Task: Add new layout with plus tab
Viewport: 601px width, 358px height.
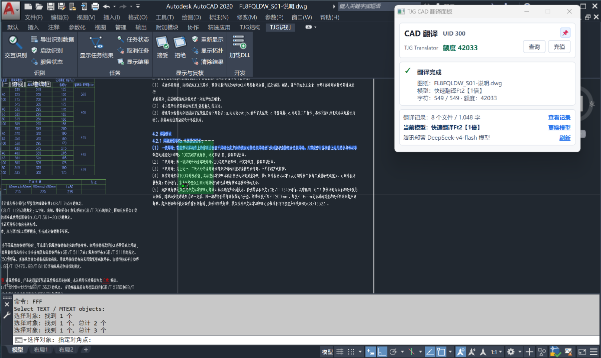Action: tap(86, 349)
